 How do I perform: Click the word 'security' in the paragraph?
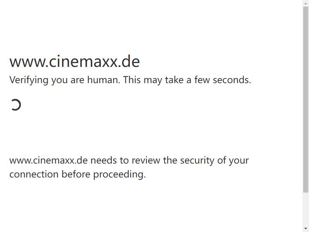(197, 160)
